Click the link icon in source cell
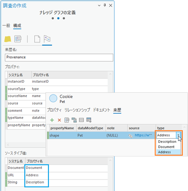This screenshot has height=191, width=188. click(130, 136)
